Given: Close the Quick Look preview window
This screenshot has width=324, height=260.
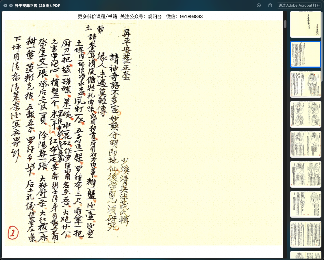Looking at the screenshot, I should (5, 5).
